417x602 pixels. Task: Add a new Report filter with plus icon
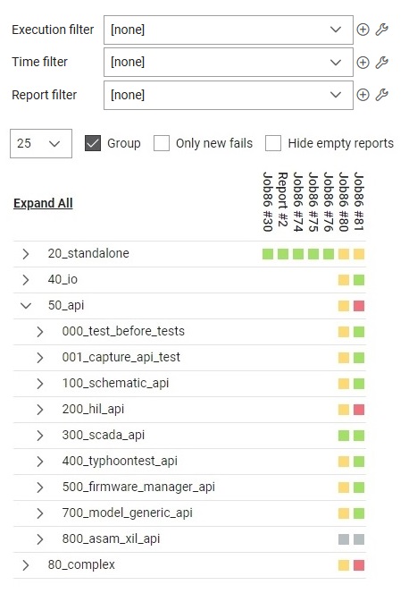363,95
